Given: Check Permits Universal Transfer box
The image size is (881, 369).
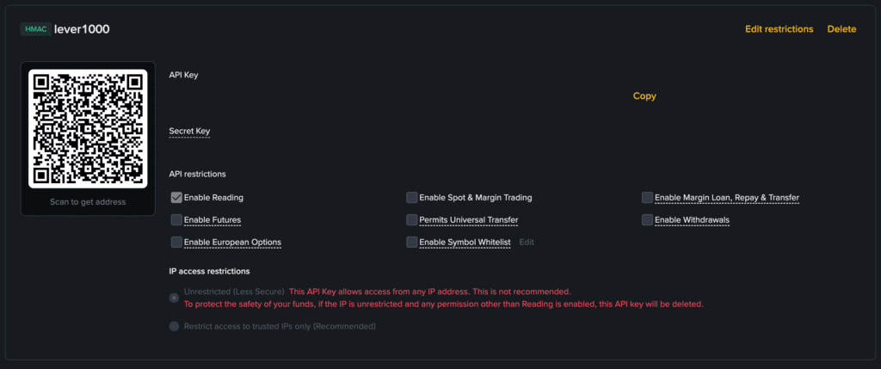Looking at the screenshot, I should pos(412,220).
